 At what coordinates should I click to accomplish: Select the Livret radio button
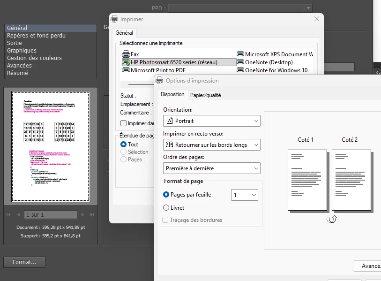click(x=166, y=208)
